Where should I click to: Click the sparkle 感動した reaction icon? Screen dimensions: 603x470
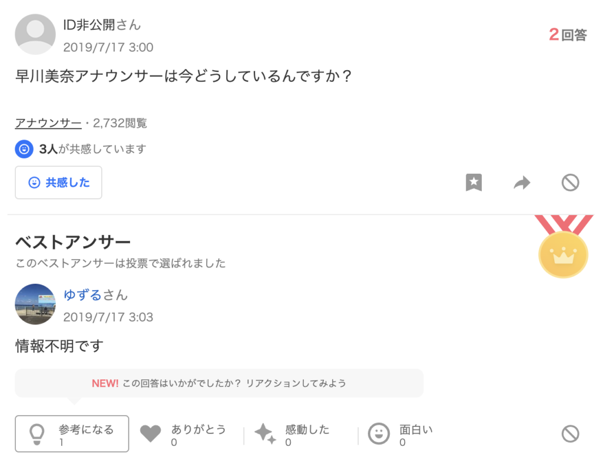[x=266, y=433]
